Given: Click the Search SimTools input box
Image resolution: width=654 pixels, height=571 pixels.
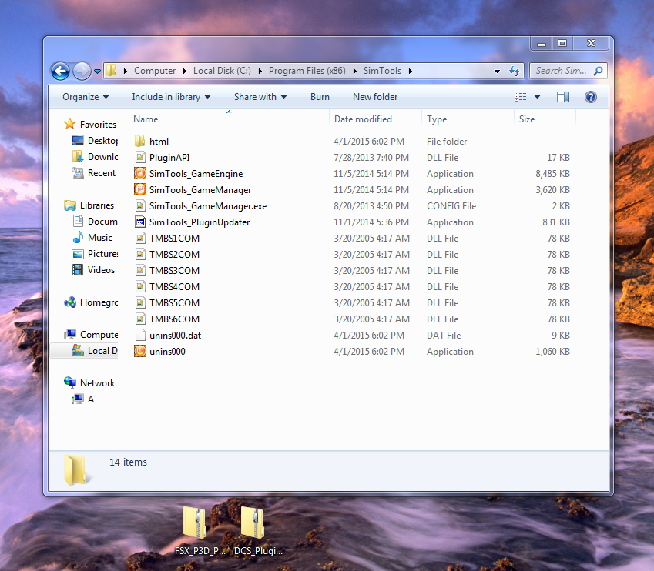Looking at the screenshot, I should click(x=562, y=71).
